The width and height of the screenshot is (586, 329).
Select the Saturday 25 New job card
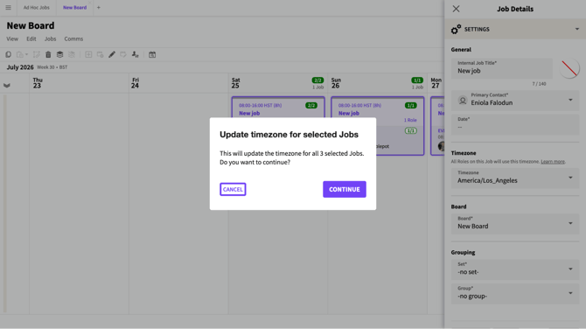pyautogui.click(x=278, y=108)
